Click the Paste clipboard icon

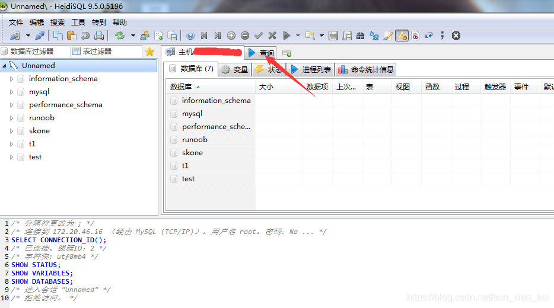click(x=72, y=36)
